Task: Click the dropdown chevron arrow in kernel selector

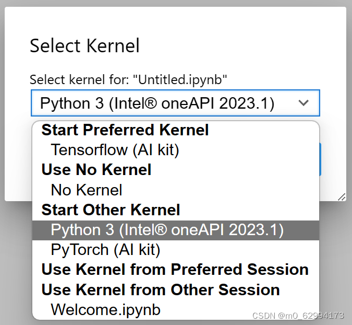Action: [304, 103]
